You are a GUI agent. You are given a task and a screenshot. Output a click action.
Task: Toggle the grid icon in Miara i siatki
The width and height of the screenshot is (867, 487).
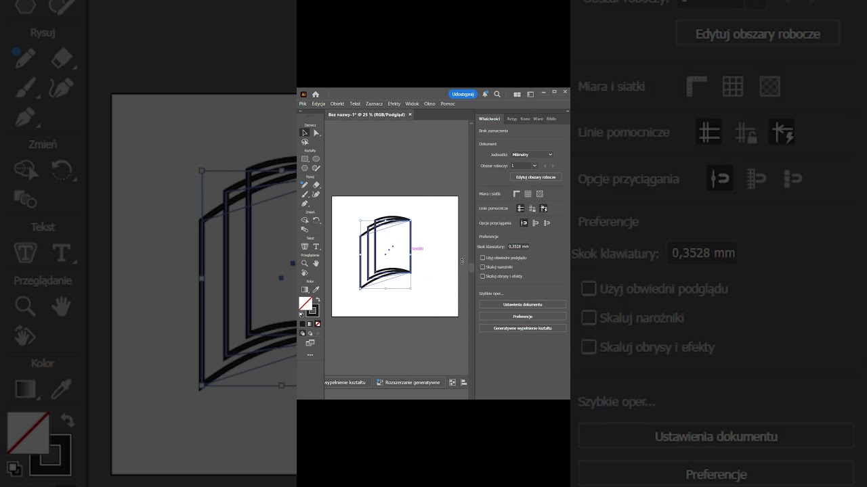(x=528, y=194)
